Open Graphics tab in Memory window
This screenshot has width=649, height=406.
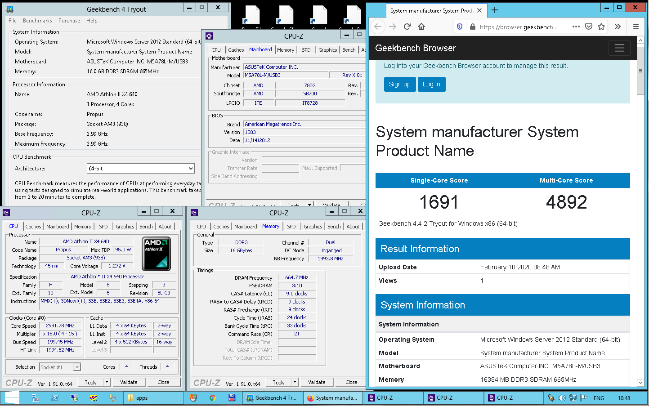[313, 227]
